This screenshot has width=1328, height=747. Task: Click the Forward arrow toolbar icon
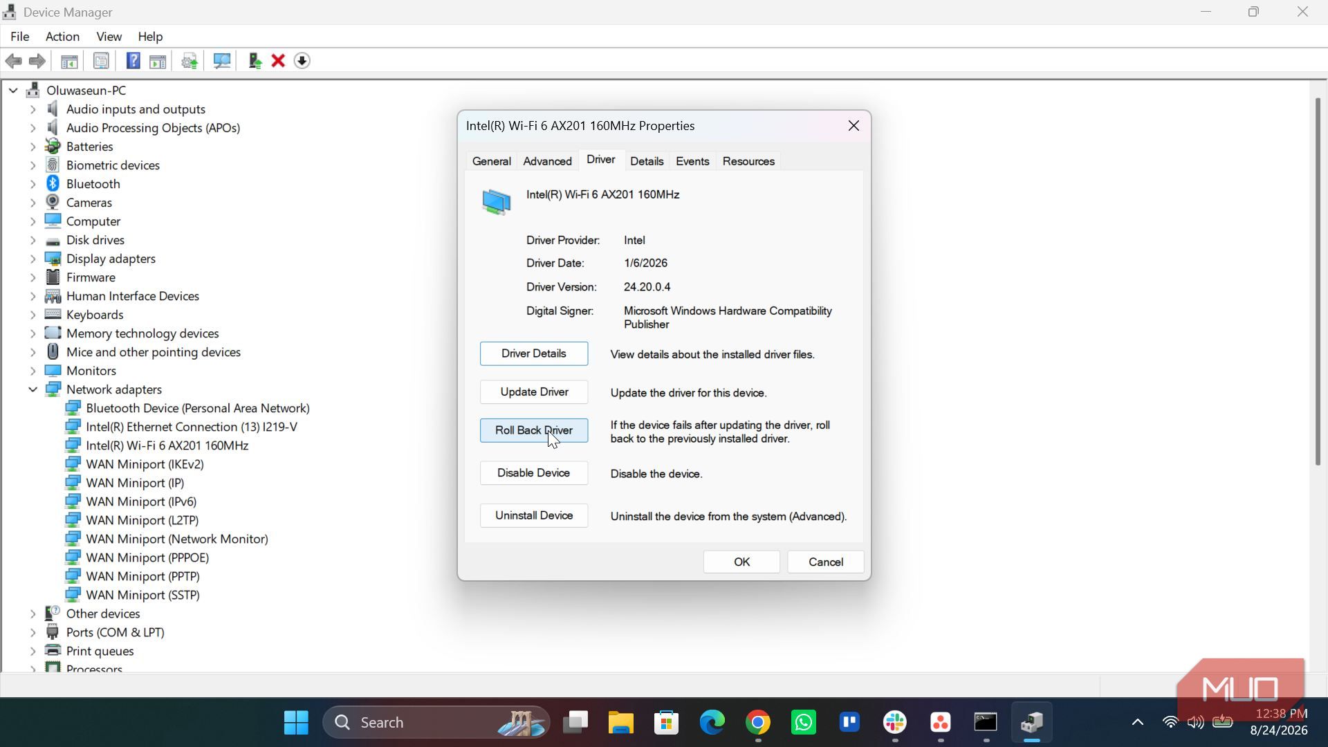[x=37, y=61]
